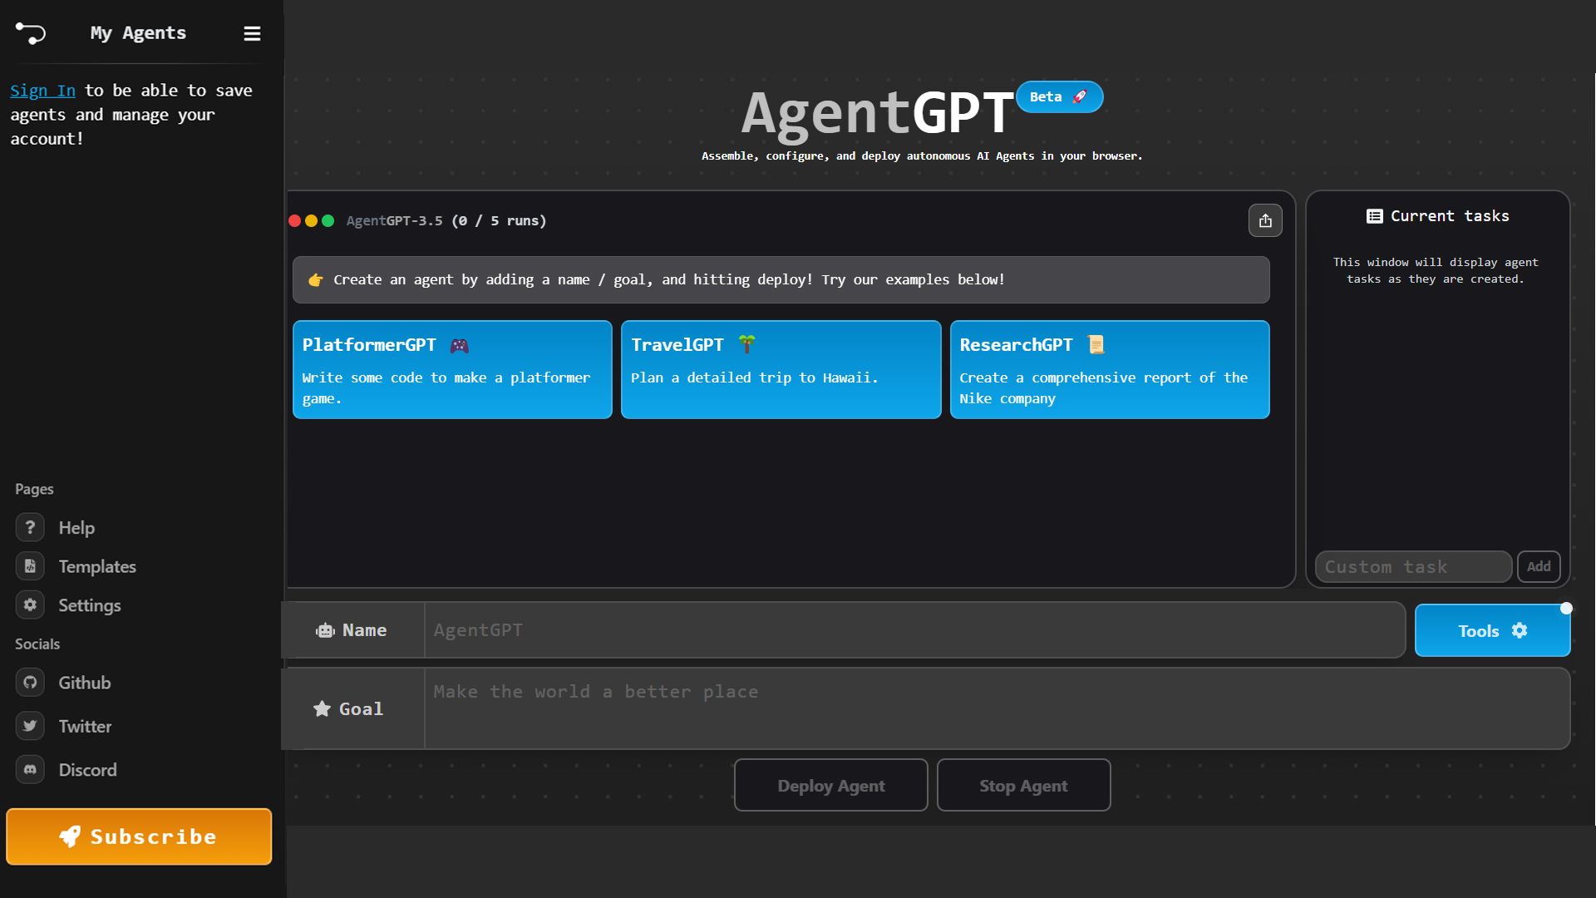Join Discord via the sidebar icon

(30, 769)
